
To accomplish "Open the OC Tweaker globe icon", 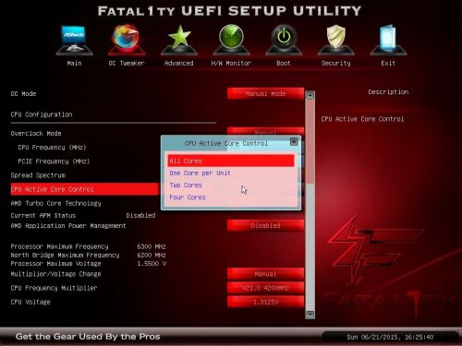I will 127,40.
